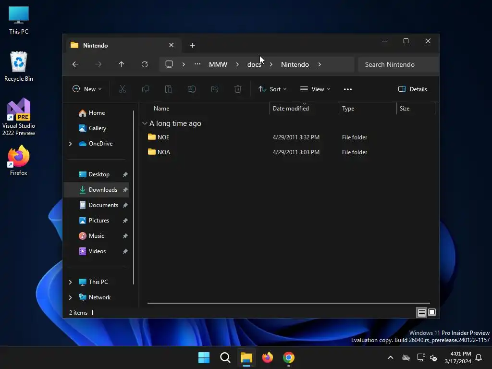492x369 pixels.
Task: Open pinned Videos folder
Action: 97,251
